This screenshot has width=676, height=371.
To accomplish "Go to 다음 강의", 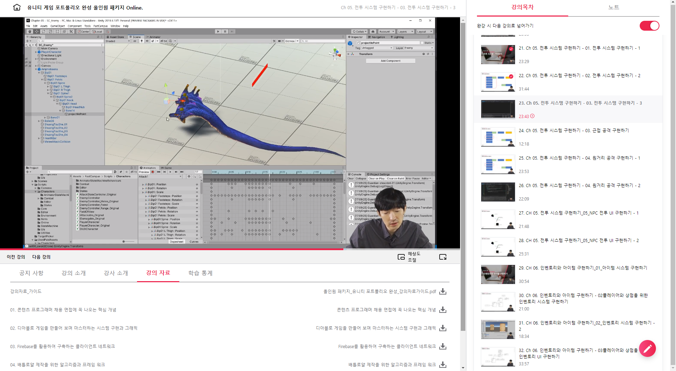I will [42, 257].
